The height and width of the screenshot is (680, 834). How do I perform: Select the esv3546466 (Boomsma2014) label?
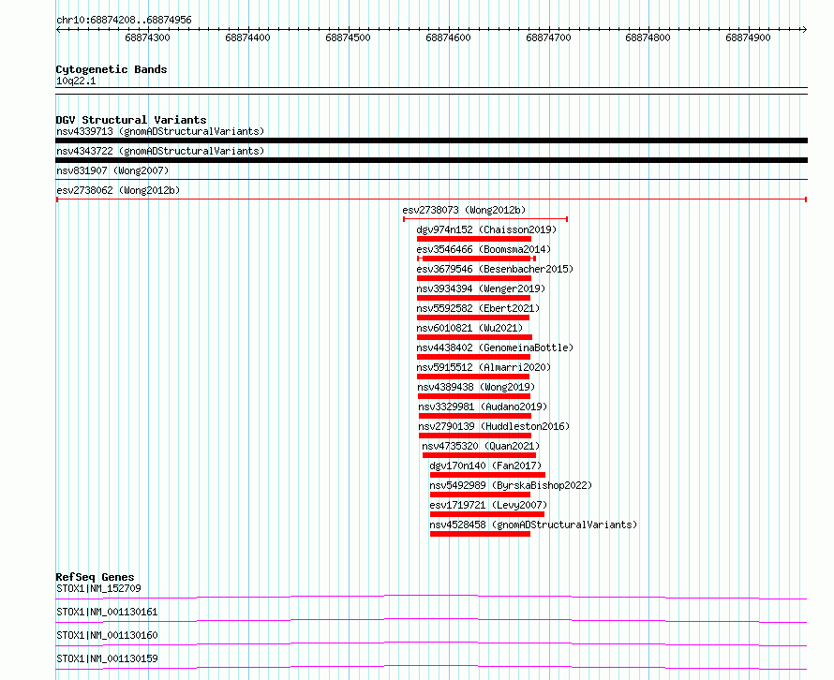pyautogui.click(x=484, y=249)
